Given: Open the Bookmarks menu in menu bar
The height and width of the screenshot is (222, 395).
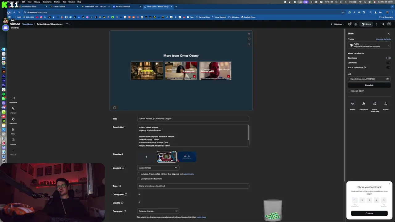Looking at the screenshot, I should point(47,2).
